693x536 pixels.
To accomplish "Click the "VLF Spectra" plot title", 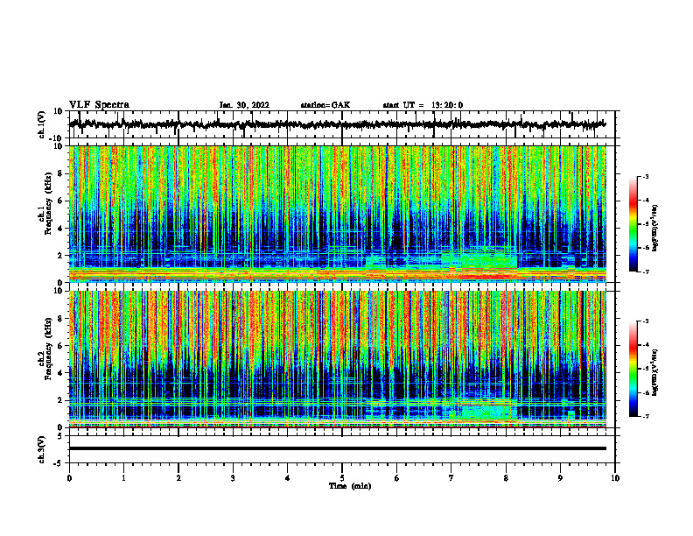I will [x=99, y=104].
